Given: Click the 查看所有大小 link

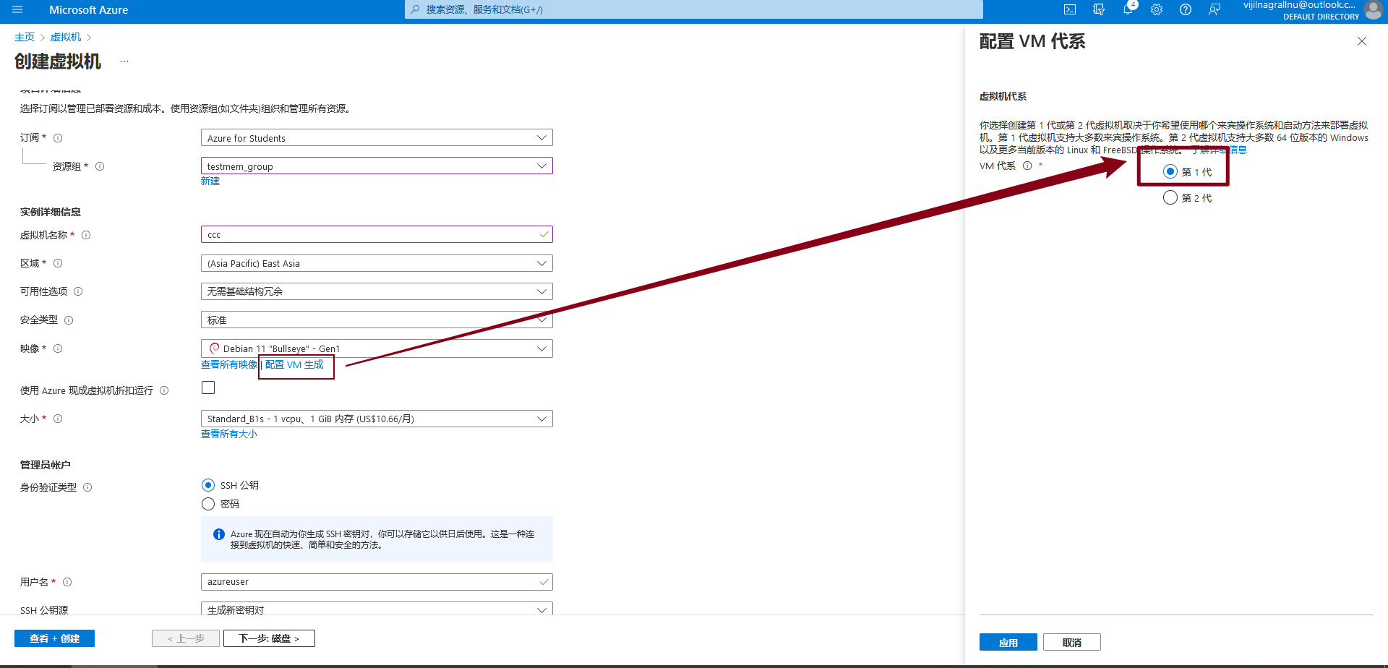Looking at the screenshot, I should click(229, 434).
